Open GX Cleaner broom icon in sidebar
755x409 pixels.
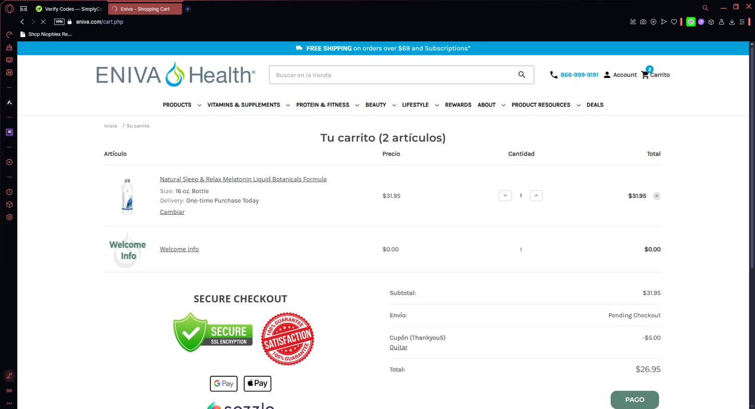point(9,47)
